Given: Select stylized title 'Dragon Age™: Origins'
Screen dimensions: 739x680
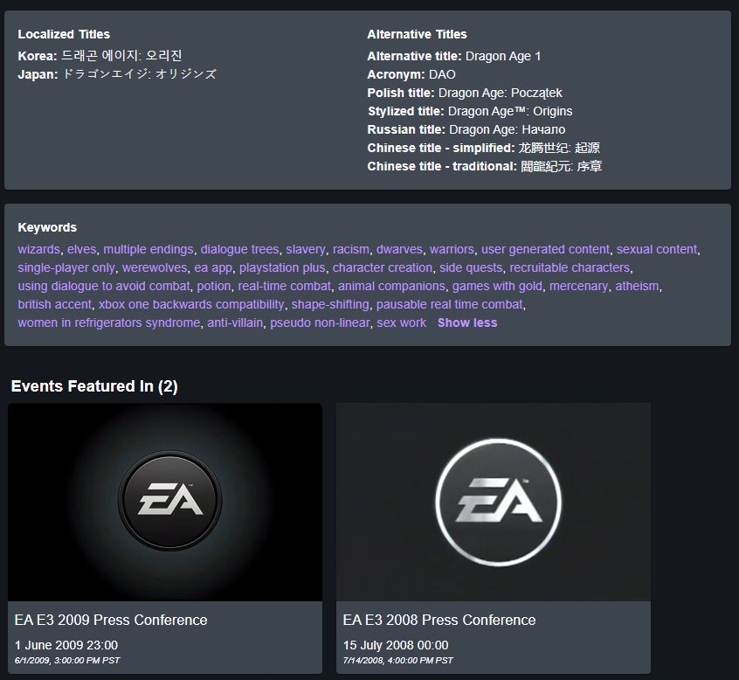Looking at the screenshot, I should click(510, 111).
